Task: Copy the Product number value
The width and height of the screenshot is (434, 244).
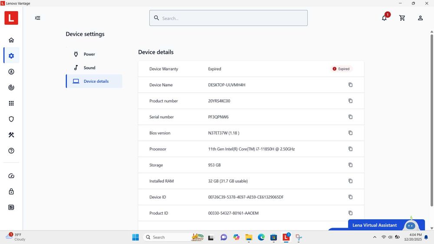Action: (350, 101)
